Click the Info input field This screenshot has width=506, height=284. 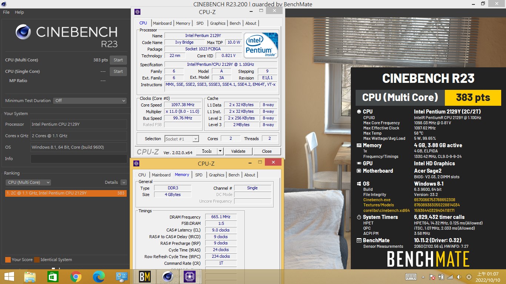79,159
